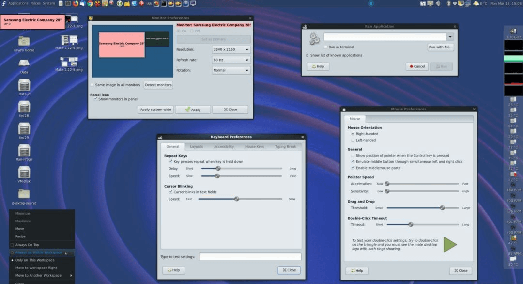Viewport: 523px width, 284px height.
Task: Select Left-handed mouse orientation
Action: (353, 140)
